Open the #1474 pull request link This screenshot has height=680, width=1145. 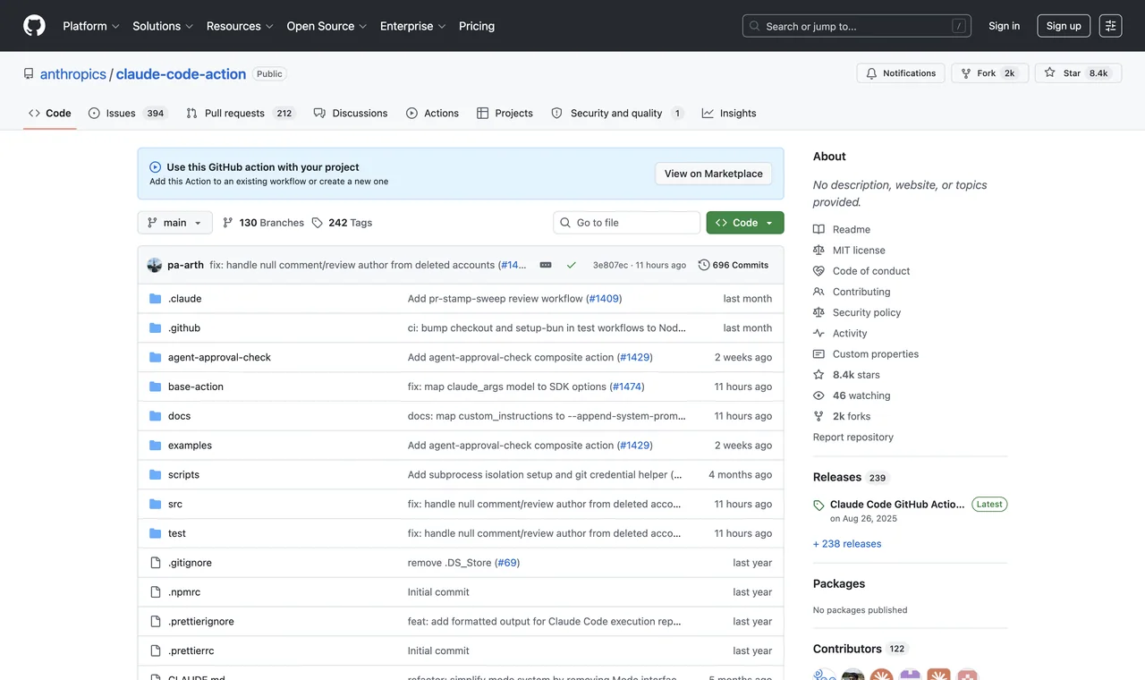pyautogui.click(x=626, y=387)
